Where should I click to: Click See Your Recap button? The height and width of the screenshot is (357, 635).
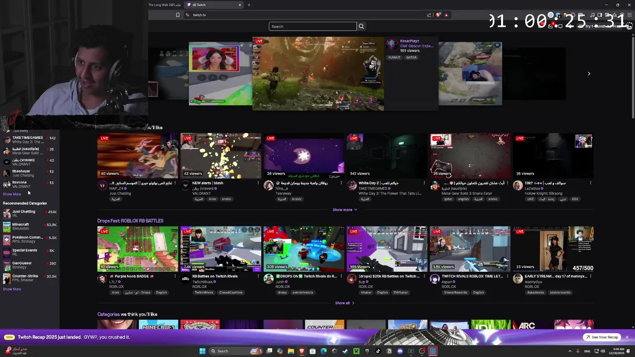pos(602,337)
